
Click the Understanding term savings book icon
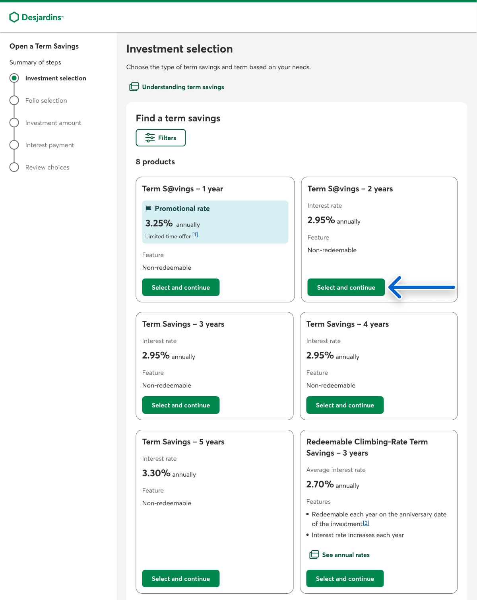[x=134, y=87]
